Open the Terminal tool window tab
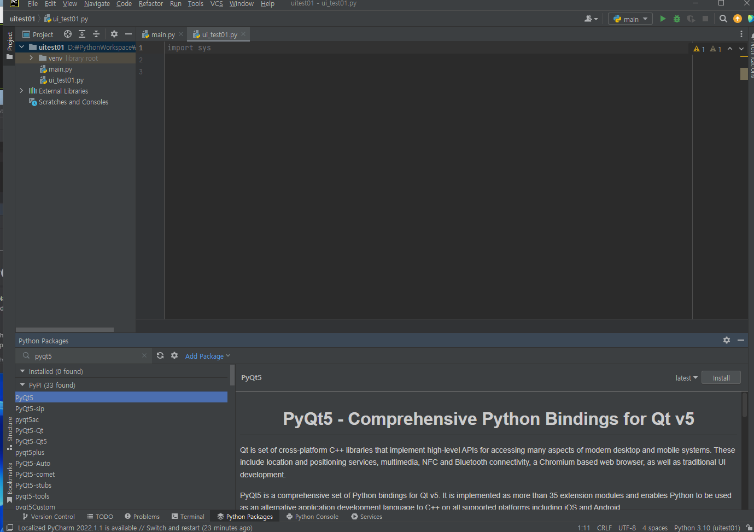Image resolution: width=754 pixels, height=532 pixels. pyautogui.click(x=188, y=516)
